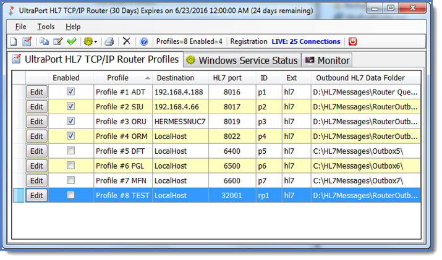Open the Tools menu
442x260 pixels.
coord(46,27)
